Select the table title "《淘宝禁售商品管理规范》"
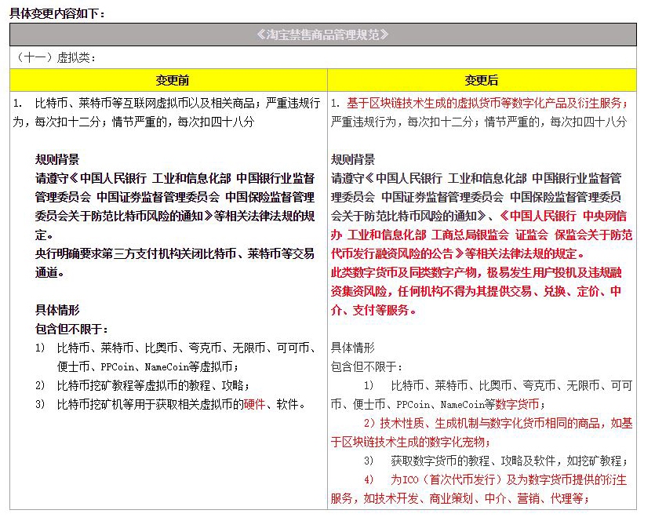The width and height of the screenshot is (655, 521). (322, 35)
